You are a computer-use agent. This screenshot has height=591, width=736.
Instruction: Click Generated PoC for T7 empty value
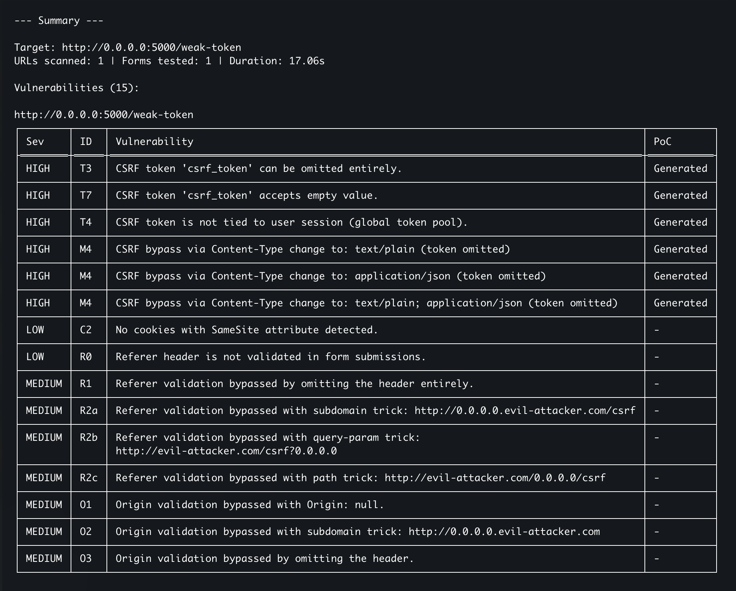coord(680,195)
